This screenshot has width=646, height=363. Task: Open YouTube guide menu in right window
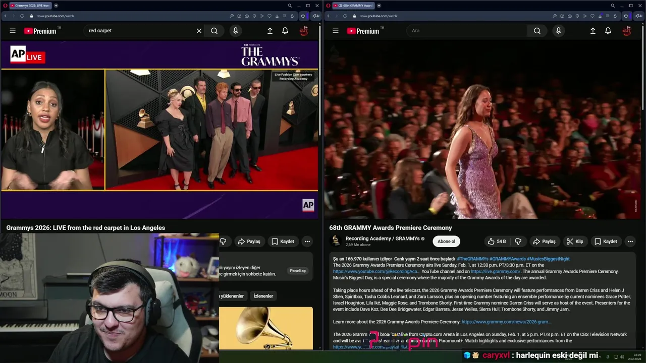click(x=336, y=31)
